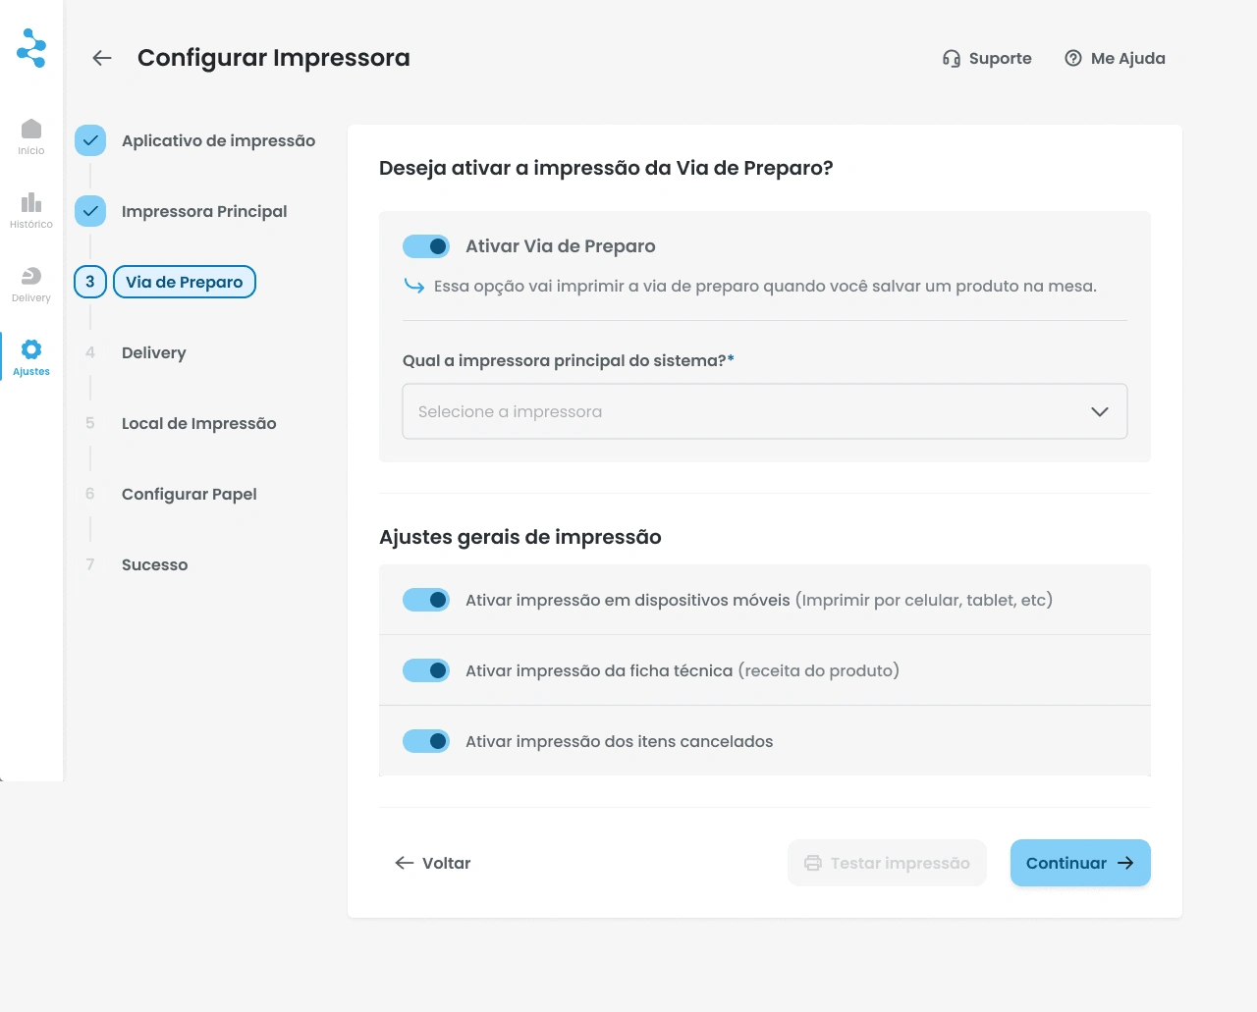Click the Voltar link
This screenshot has height=1012, width=1257.
[x=433, y=863]
